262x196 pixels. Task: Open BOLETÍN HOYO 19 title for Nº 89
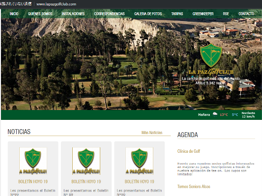[86, 181]
